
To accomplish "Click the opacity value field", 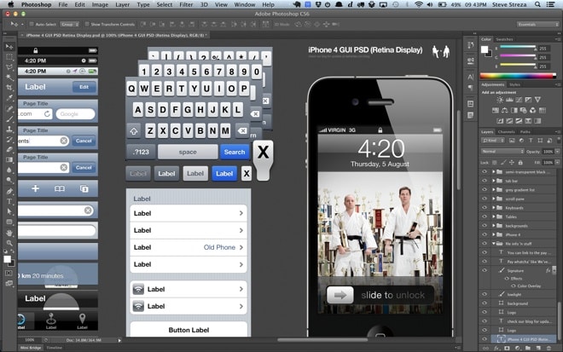I will click(x=548, y=152).
